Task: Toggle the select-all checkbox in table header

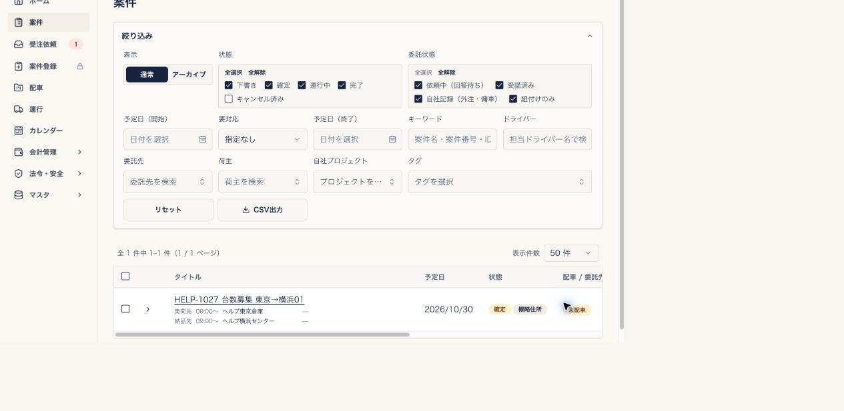Action: (x=125, y=276)
